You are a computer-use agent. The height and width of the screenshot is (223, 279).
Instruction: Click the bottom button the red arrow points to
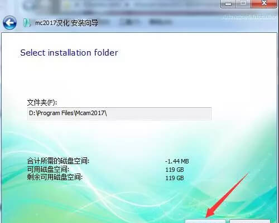point(205,221)
